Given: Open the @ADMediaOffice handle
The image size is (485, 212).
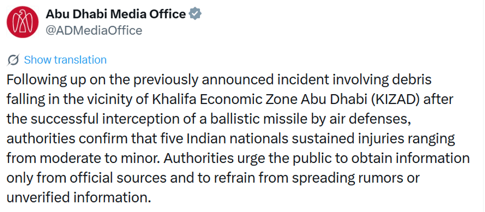Looking at the screenshot, I should pos(94,31).
